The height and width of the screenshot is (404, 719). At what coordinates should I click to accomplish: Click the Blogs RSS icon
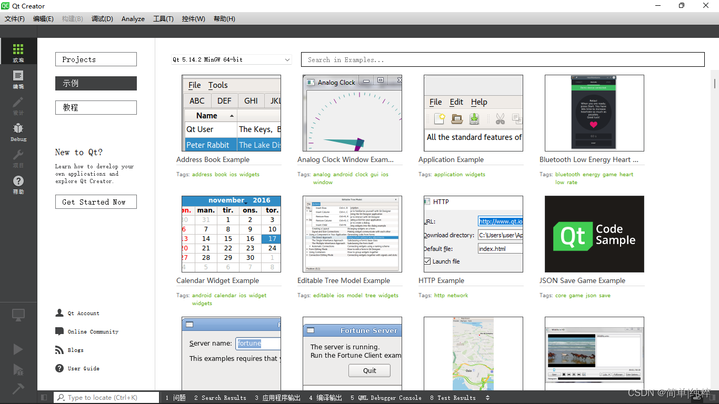[59, 350]
